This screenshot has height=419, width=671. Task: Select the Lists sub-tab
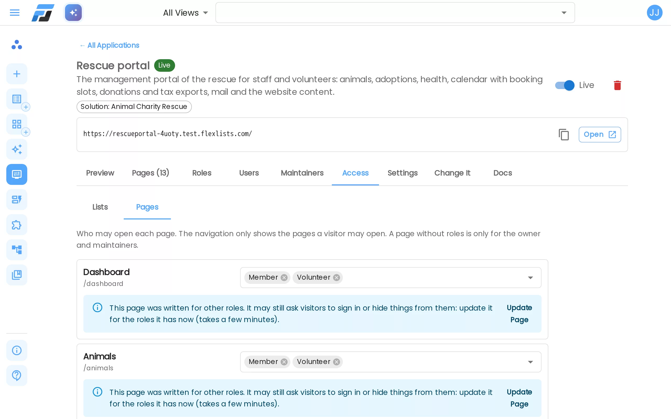coord(100,207)
